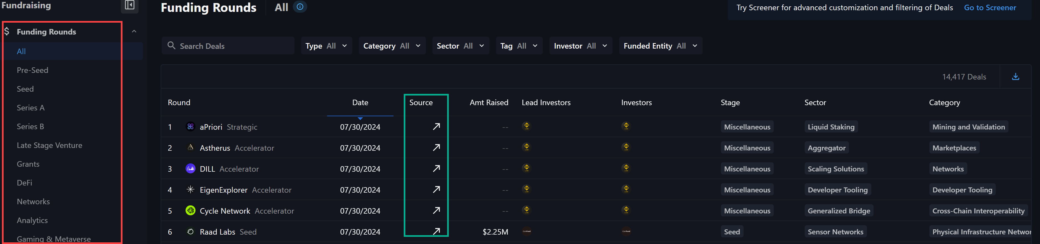Click the Generalized Bridge sector tag
The image size is (1040, 244).
click(838, 211)
